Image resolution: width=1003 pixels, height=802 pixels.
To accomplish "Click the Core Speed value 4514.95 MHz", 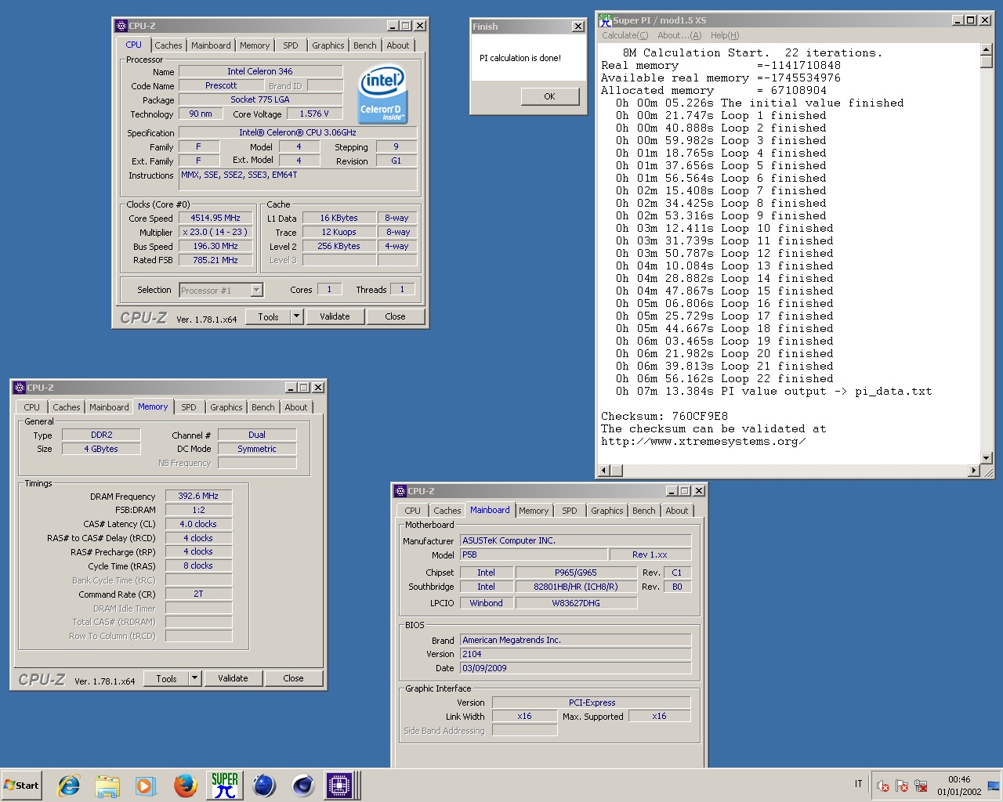I will 215,218.
